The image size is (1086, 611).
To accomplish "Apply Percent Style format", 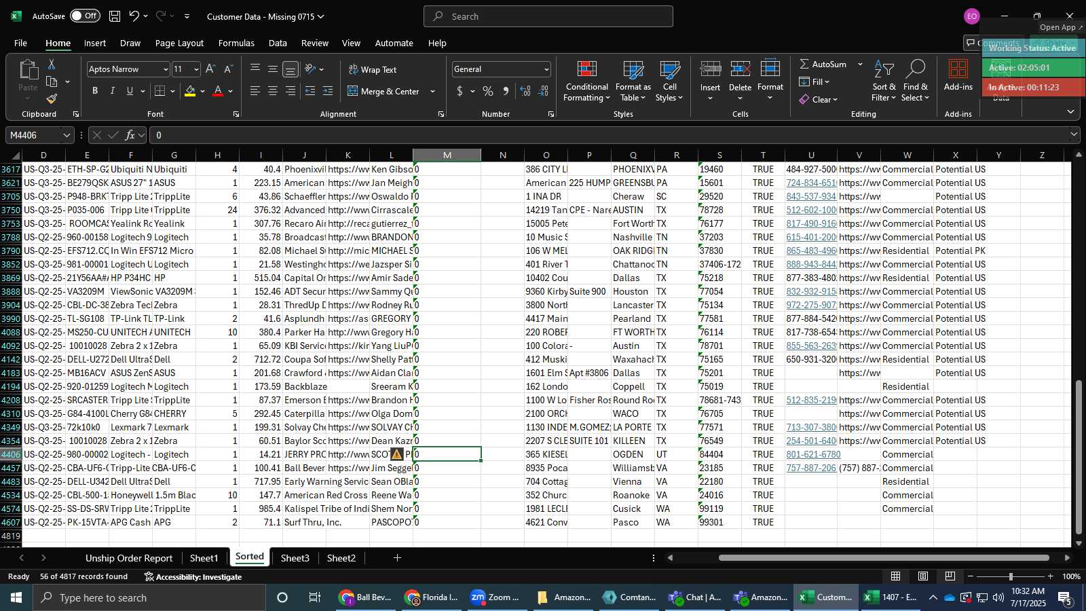I will [x=488, y=91].
